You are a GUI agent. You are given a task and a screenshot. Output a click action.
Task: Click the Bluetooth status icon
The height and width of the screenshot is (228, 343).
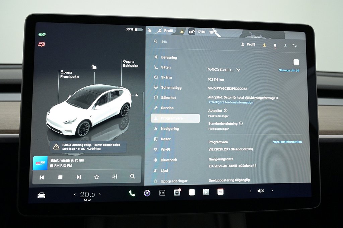285,45
